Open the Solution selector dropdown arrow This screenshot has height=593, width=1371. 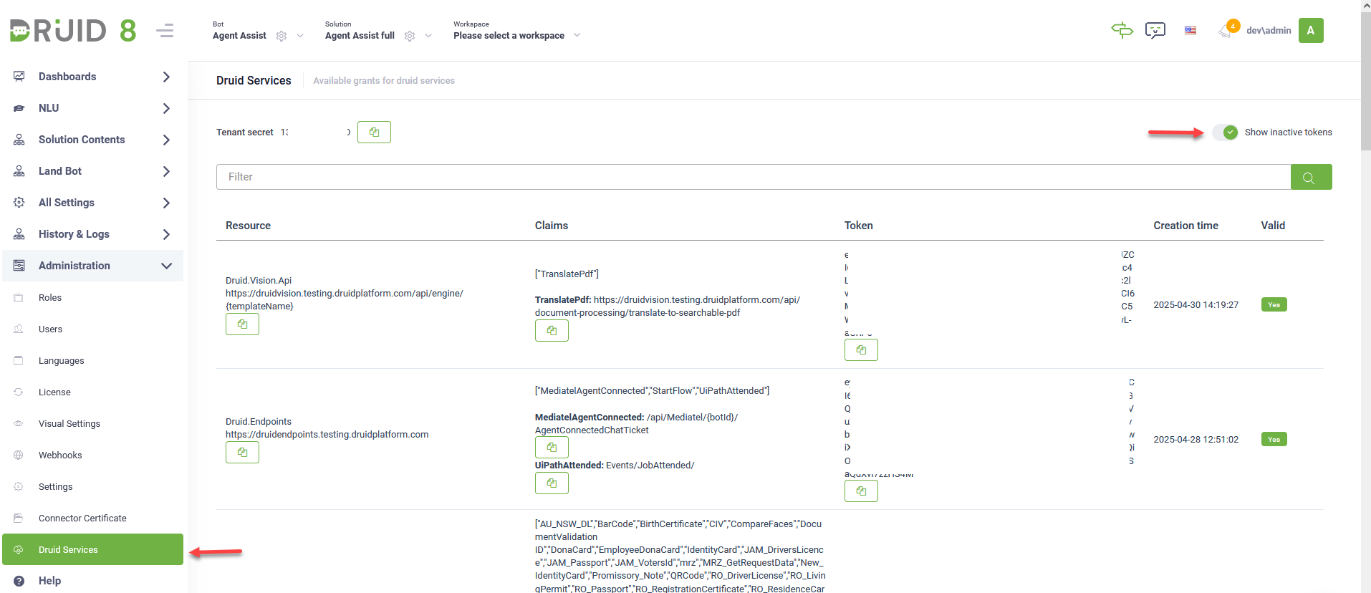click(428, 36)
